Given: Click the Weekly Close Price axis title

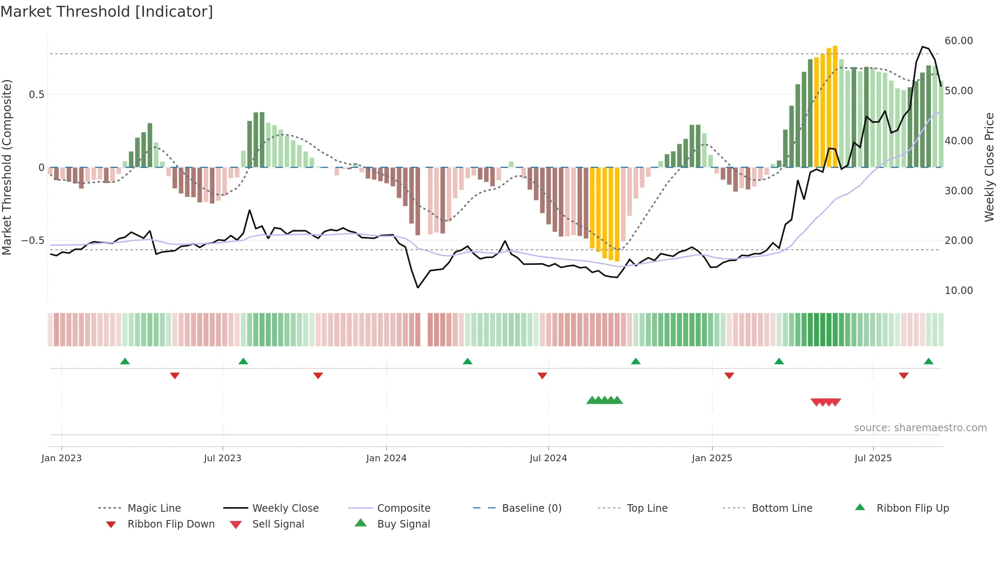Looking at the screenshot, I should [990, 167].
